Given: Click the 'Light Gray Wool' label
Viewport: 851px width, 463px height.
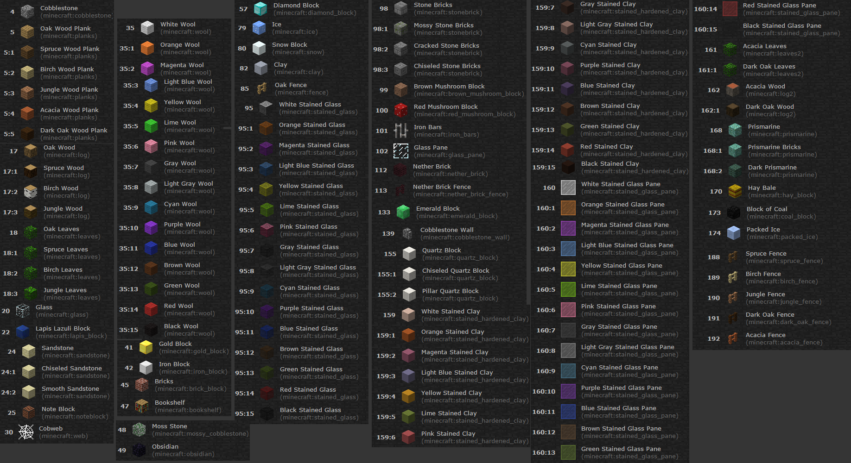Looking at the screenshot, I should (189, 183).
